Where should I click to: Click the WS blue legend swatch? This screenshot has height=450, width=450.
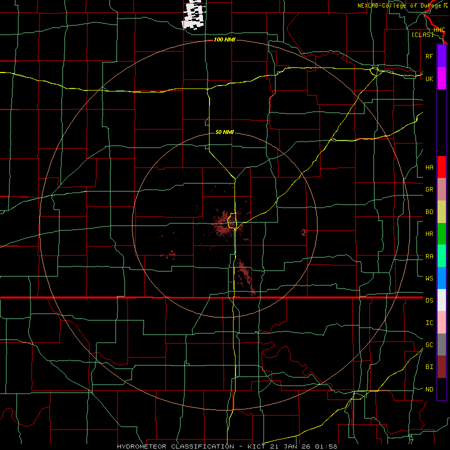tap(441, 278)
